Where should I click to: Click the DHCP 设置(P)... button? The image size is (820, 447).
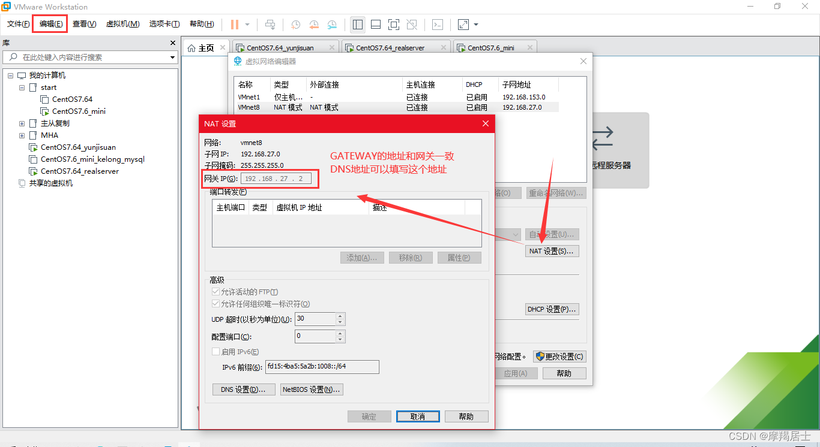[x=552, y=309]
